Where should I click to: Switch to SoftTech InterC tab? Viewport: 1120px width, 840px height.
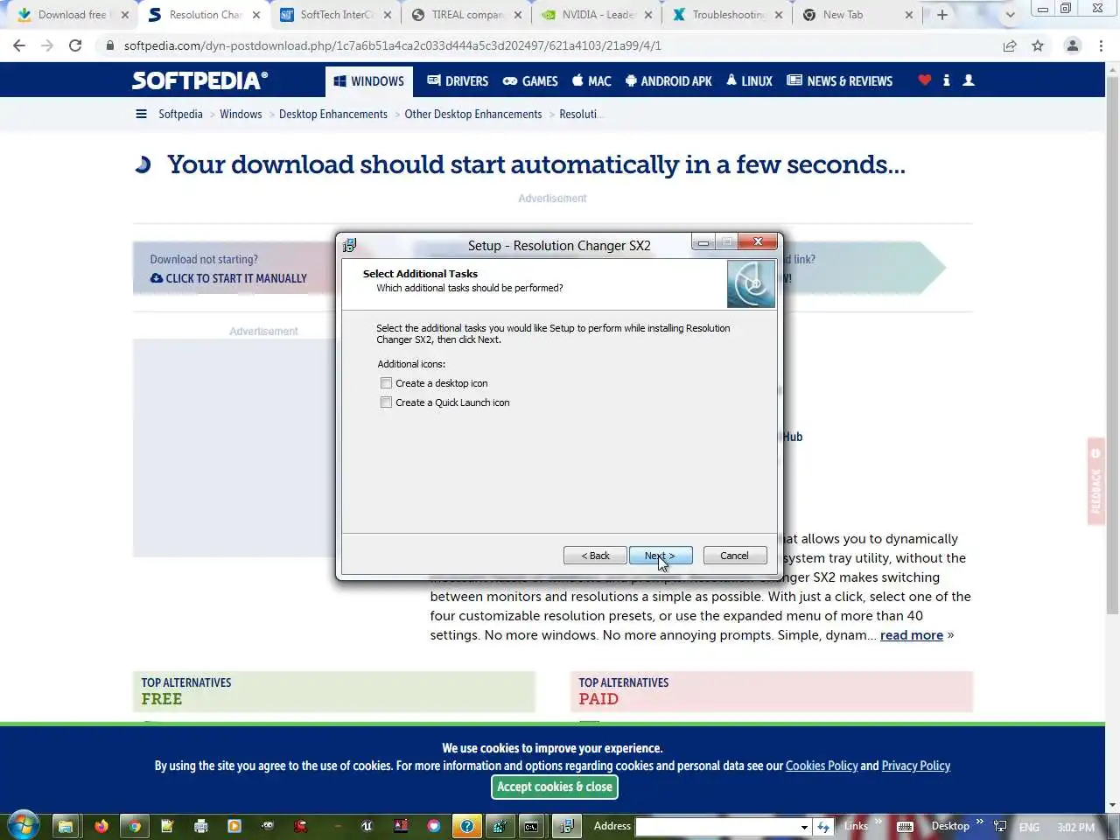[336, 15]
